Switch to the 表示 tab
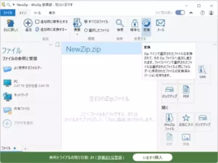Screen dimensions: 218x163 click(52, 13)
